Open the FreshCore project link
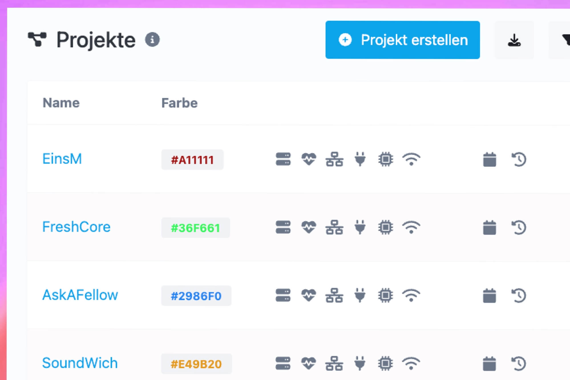Screen dimensions: 570x380 [x=76, y=227]
